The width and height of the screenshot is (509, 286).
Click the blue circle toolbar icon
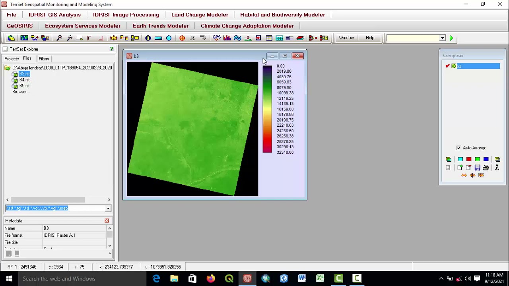coord(169,38)
